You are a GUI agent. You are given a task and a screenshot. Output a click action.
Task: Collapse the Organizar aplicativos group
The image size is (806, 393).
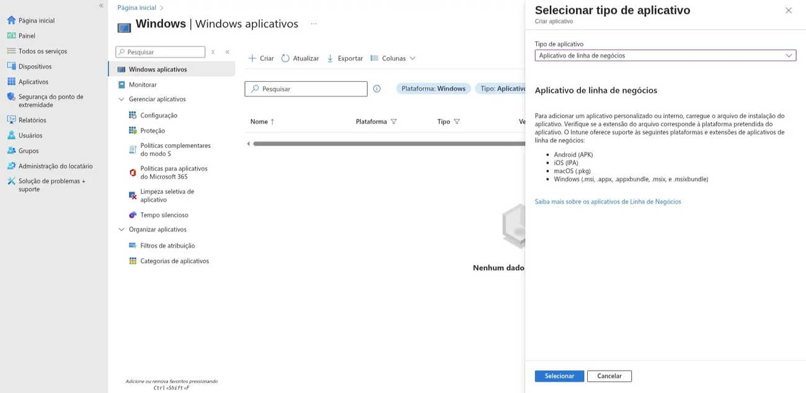(122, 229)
